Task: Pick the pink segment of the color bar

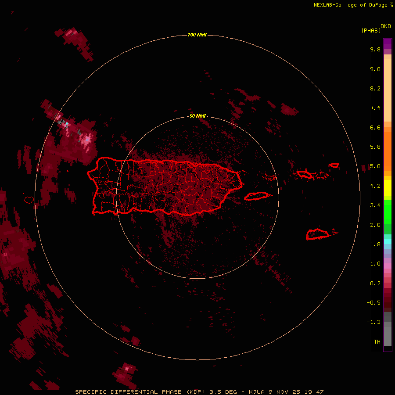Action: (388, 266)
